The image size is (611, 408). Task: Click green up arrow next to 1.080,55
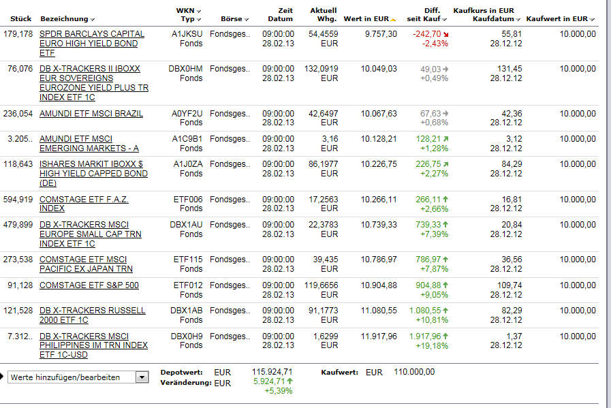click(x=445, y=311)
